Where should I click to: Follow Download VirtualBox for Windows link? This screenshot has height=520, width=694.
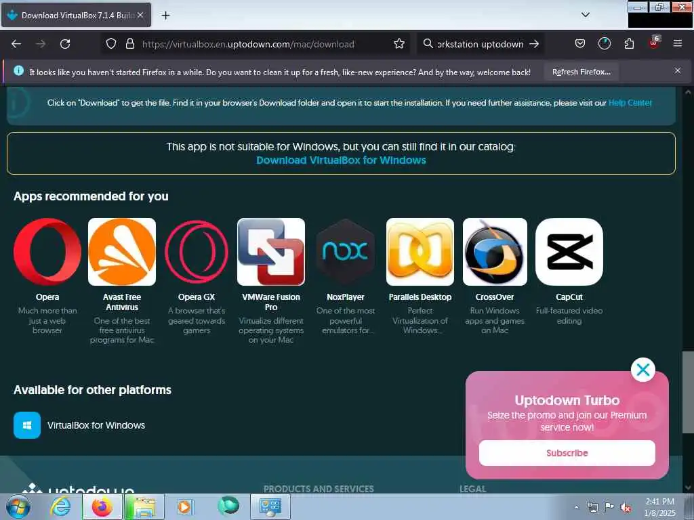pos(341,160)
